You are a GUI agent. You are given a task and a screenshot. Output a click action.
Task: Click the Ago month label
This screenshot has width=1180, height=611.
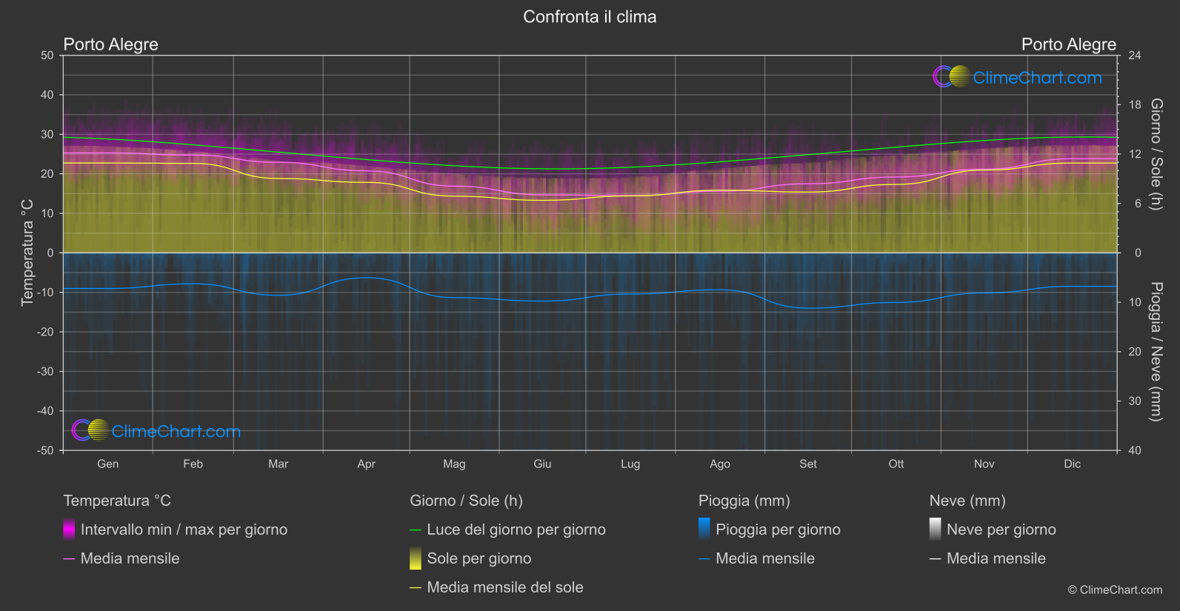tap(720, 464)
